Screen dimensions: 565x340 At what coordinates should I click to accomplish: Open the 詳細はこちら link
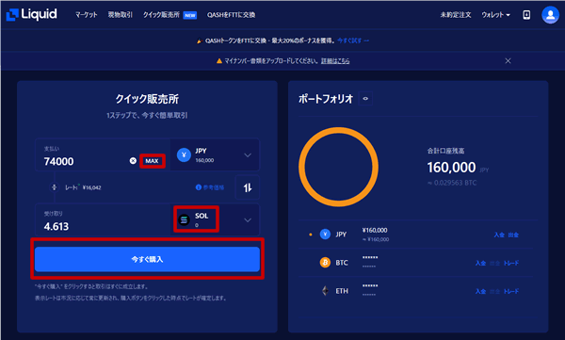pos(335,61)
